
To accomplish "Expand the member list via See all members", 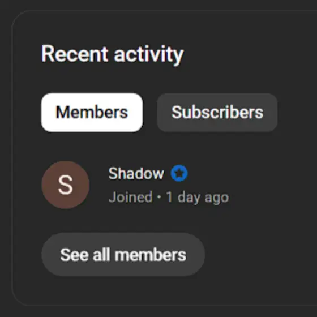I will tap(123, 255).
